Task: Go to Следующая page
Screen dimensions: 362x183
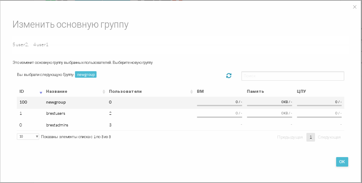Action: point(329,137)
